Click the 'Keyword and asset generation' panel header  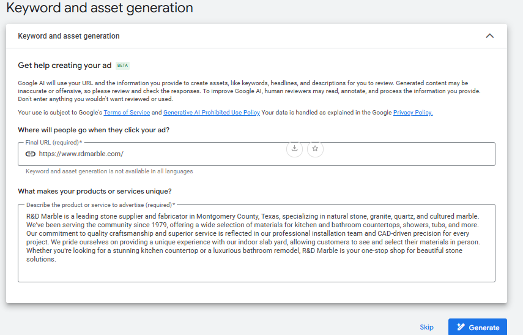[256, 36]
